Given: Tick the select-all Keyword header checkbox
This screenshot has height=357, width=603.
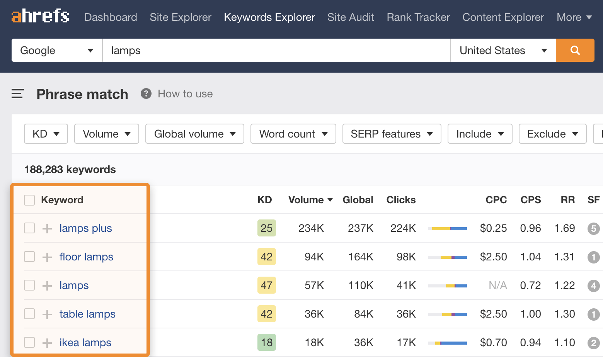Looking at the screenshot, I should (29, 200).
